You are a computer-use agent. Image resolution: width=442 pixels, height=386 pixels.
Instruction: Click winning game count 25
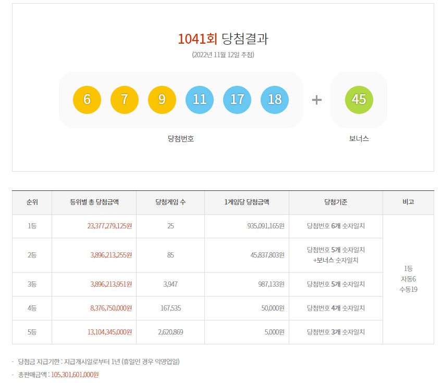pos(170,226)
